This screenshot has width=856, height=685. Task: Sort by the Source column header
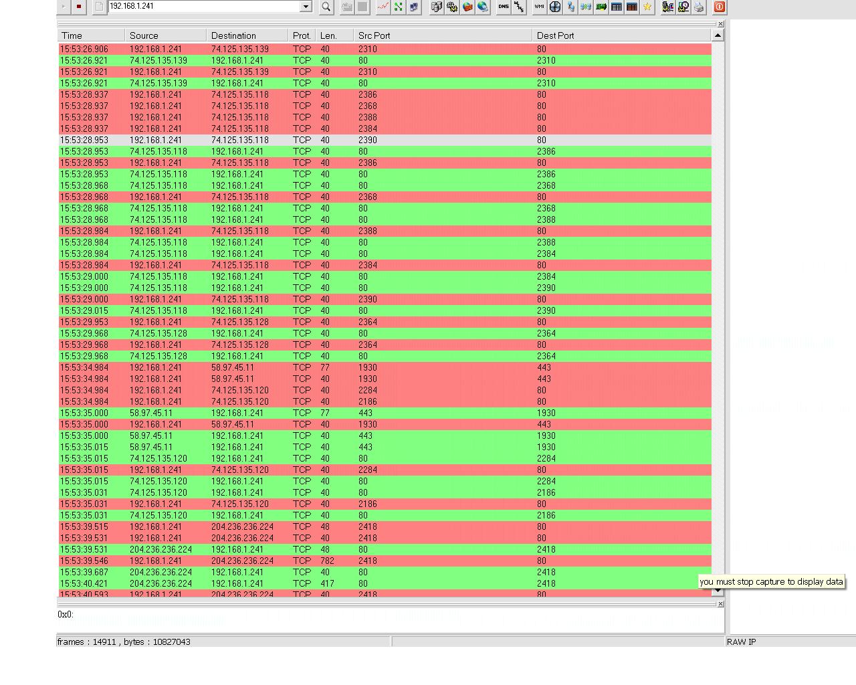166,35
